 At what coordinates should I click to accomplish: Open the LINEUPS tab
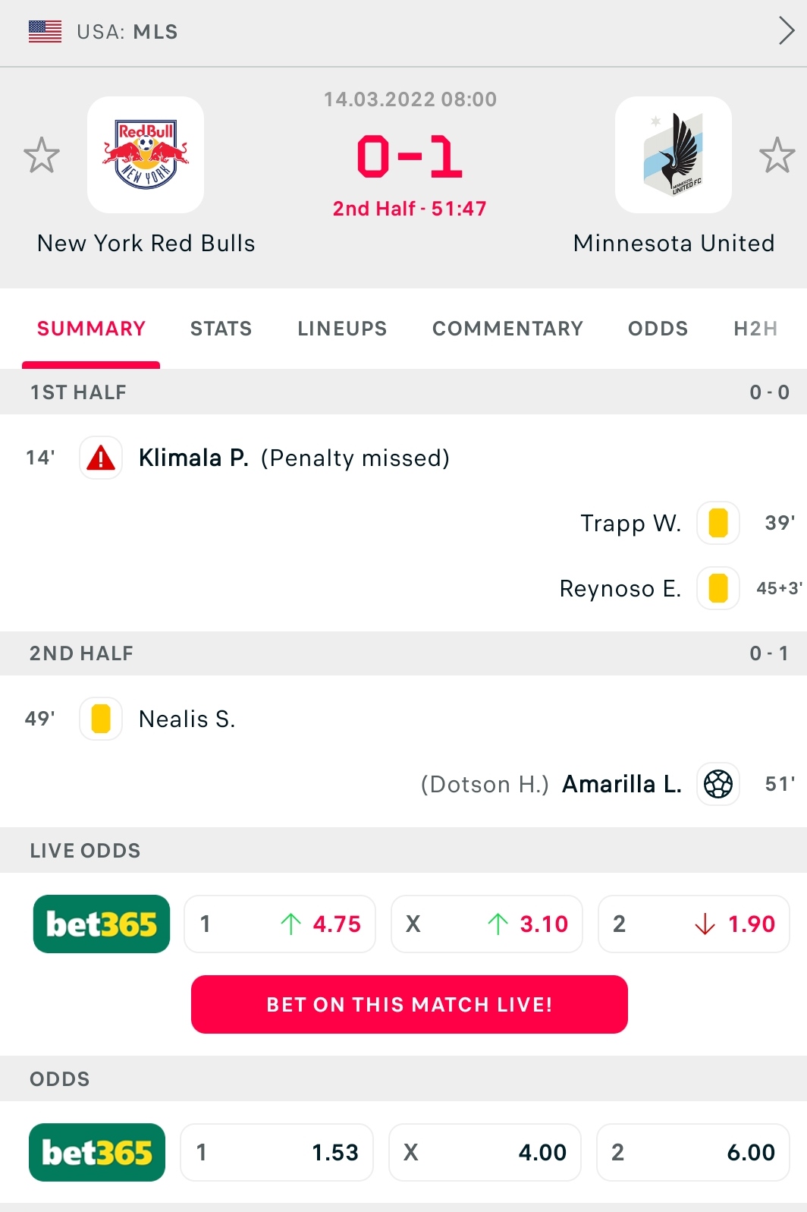(x=342, y=329)
